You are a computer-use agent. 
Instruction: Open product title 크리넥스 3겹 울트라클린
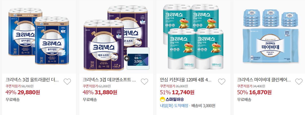click(x=32, y=80)
